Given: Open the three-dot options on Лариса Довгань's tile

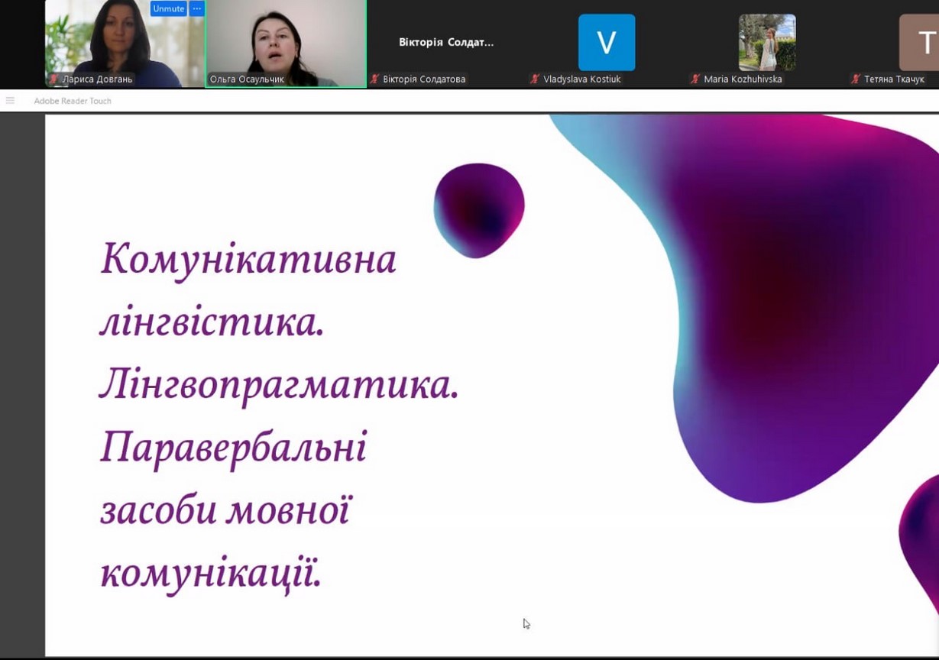Looking at the screenshot, I should tap(196, 8).
